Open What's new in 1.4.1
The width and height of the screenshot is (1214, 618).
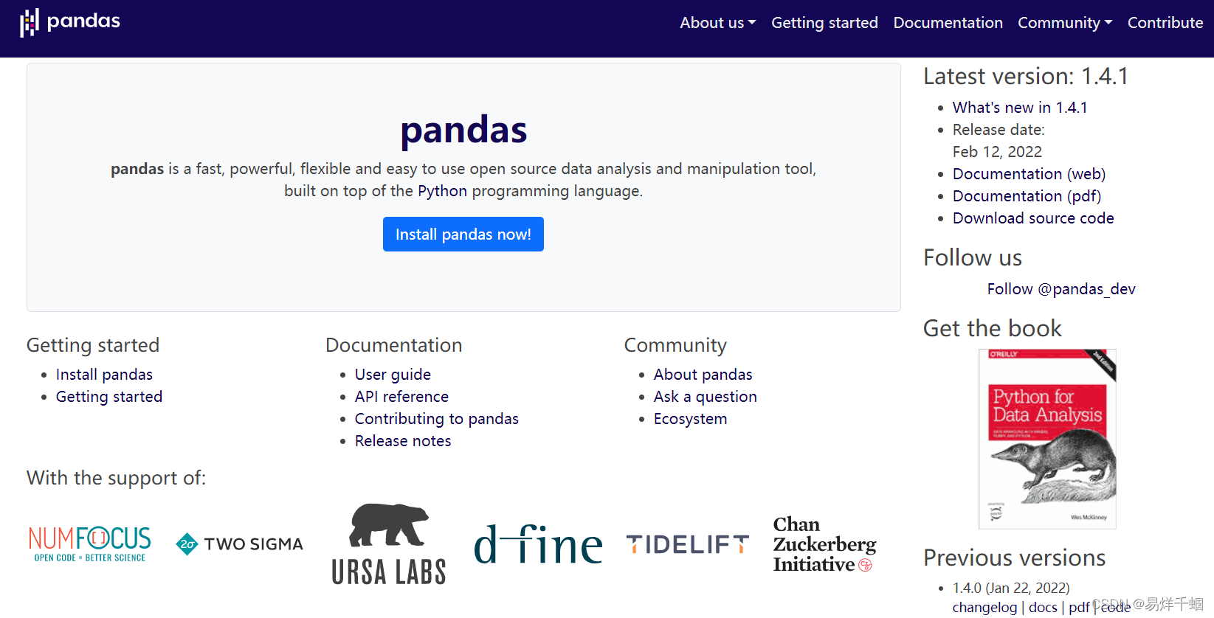click(1020, 108)
